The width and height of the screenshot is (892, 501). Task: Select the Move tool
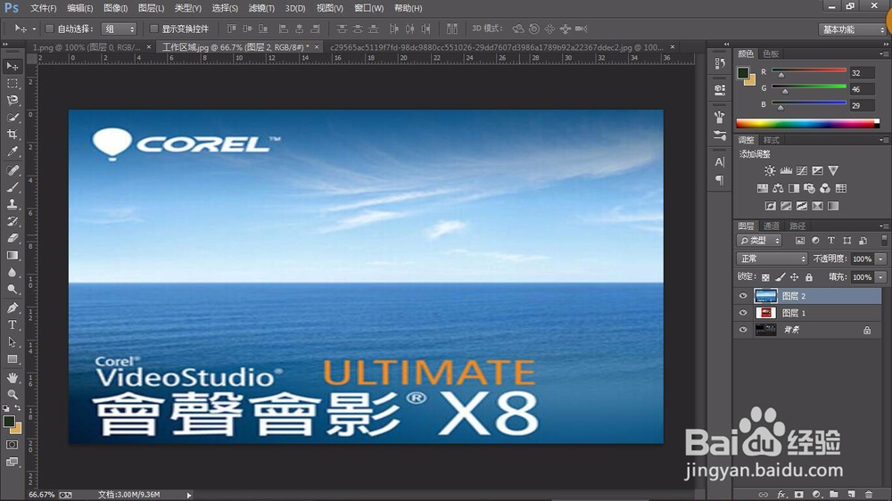12,67
